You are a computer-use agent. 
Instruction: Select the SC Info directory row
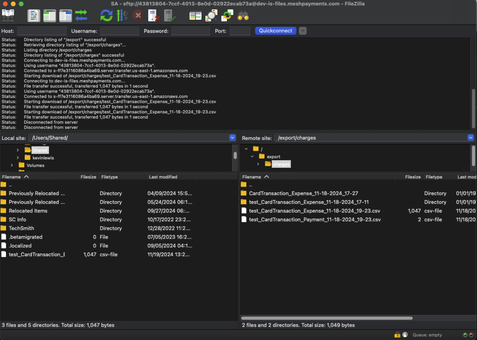[118, 219]
